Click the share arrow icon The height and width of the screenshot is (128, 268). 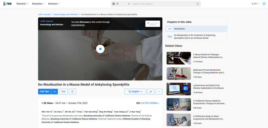point(150,91)
